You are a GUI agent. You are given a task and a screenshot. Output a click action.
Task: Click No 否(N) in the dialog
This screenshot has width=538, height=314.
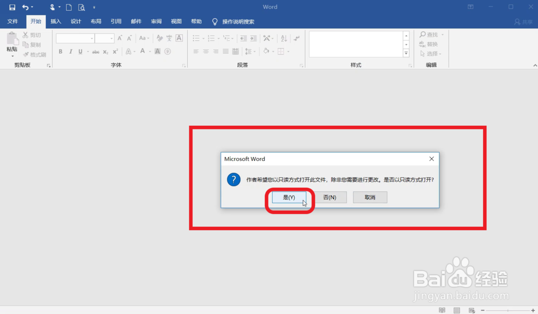[x=330, y=197]
